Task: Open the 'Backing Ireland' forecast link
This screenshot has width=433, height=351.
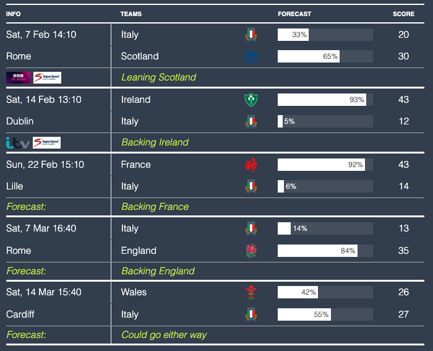Action: click(x=155, y=142)
